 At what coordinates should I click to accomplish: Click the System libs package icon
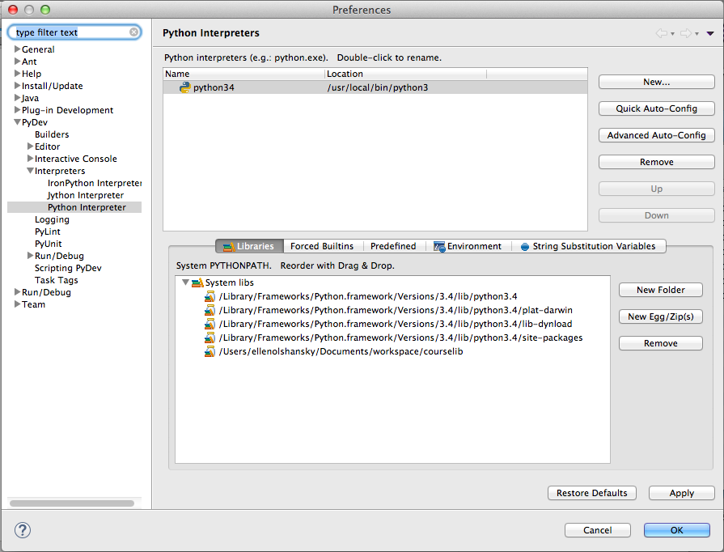pyautogui.click(x=198, y=282)
